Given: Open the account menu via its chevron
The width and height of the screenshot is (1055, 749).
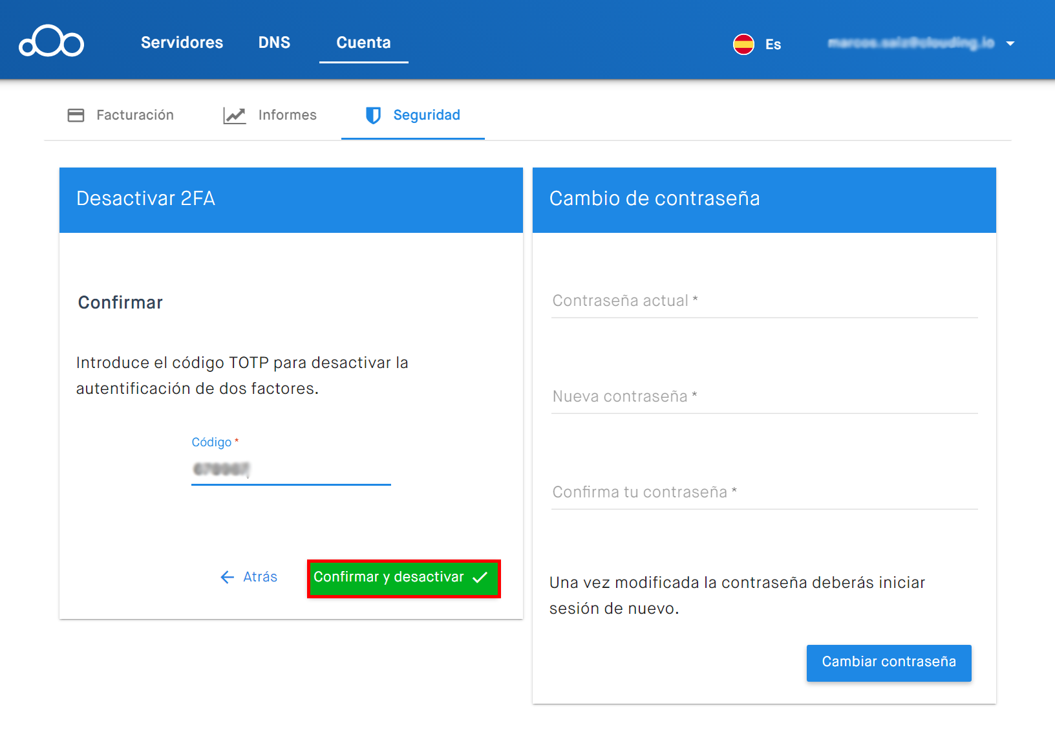Looking at the screenshot, I should coord(1010,44).
